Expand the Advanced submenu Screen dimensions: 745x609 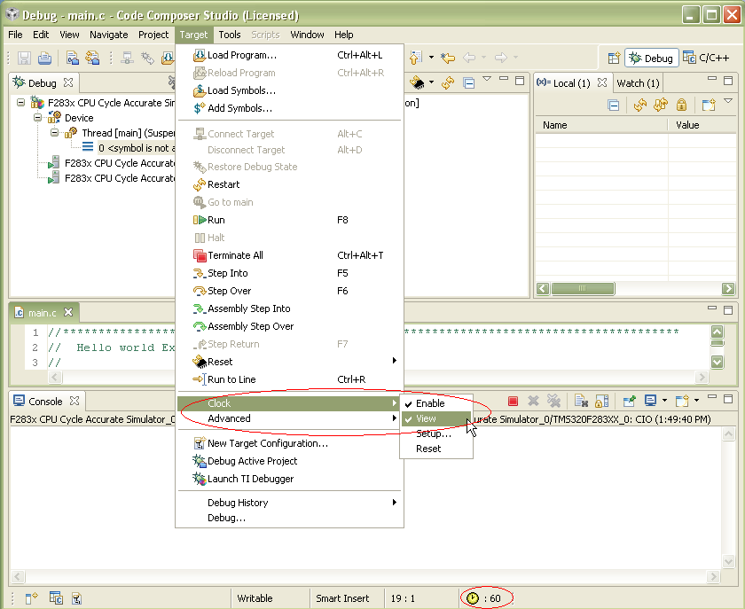(x=289, y=418)
